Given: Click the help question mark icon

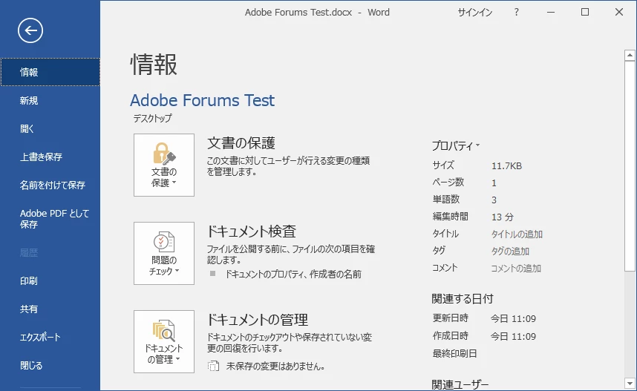Looking at the screenshot, I should 516,12.
